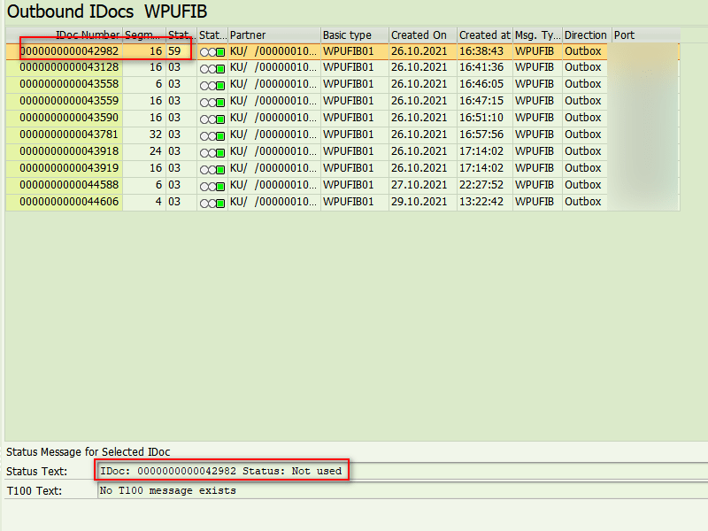Select the Direction column header

click(x=586, y=35)
